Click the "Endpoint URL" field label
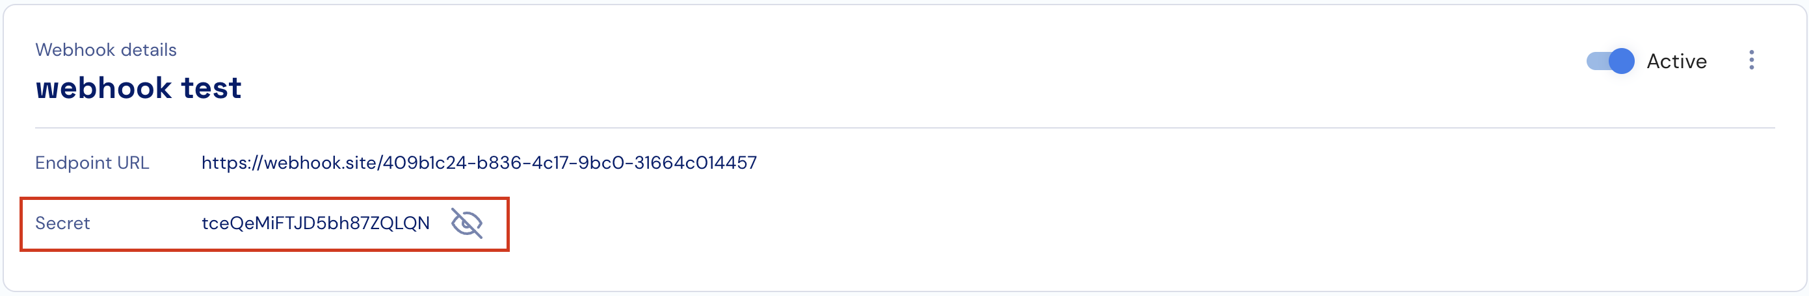1809x296 pixels. (92, 163)
